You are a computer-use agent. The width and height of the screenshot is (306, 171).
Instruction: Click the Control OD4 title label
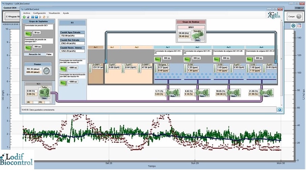[10, 8]
